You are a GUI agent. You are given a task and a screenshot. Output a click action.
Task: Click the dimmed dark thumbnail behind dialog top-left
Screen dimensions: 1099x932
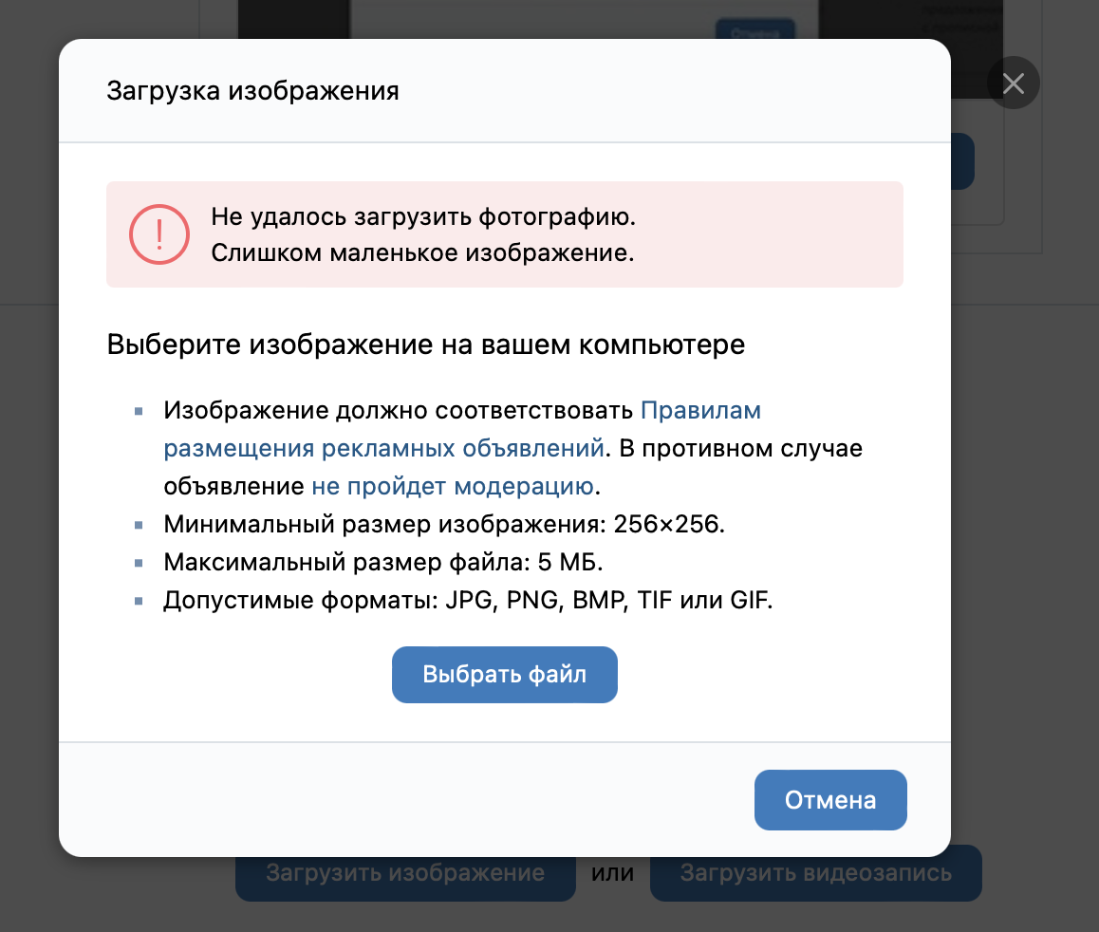(x=293, y=19)
